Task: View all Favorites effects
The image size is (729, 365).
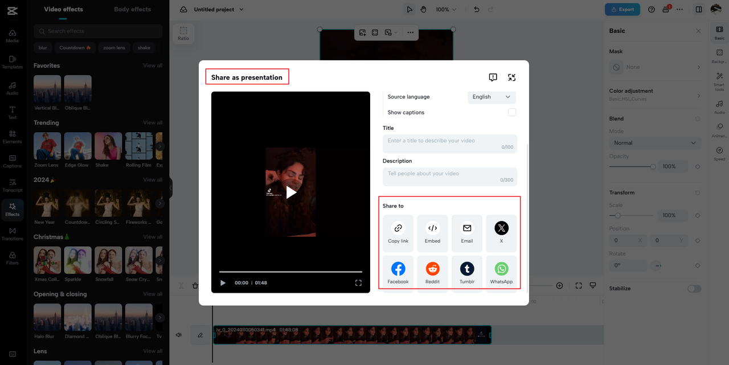Action: [153, 65]
